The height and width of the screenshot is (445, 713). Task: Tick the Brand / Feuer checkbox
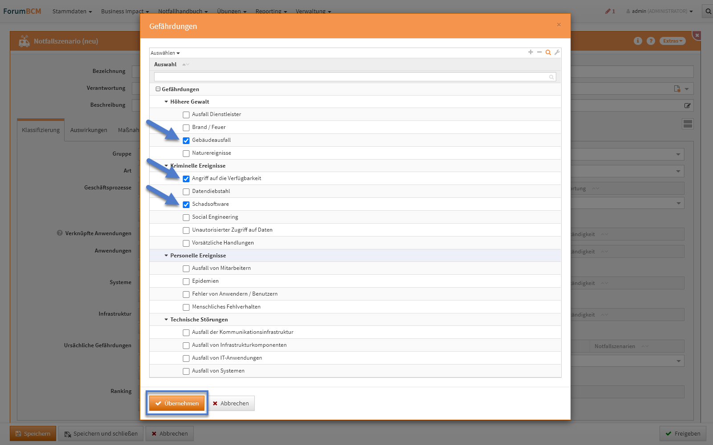(186, 128)
